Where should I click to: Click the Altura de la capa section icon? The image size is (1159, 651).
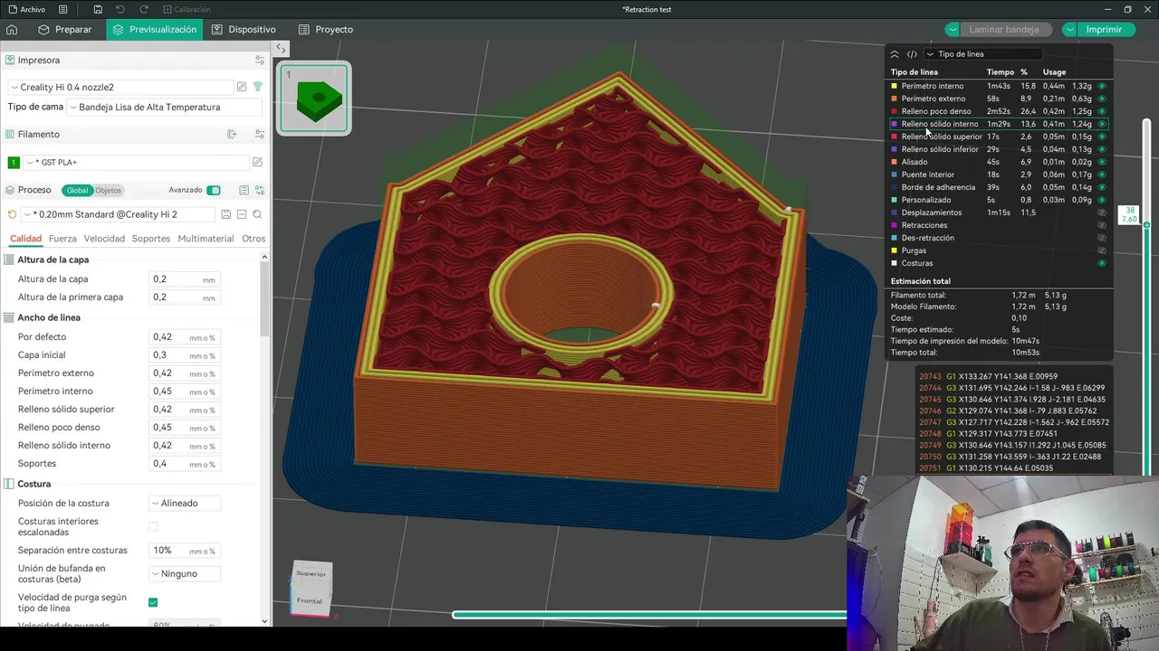(x=9, y=259)
